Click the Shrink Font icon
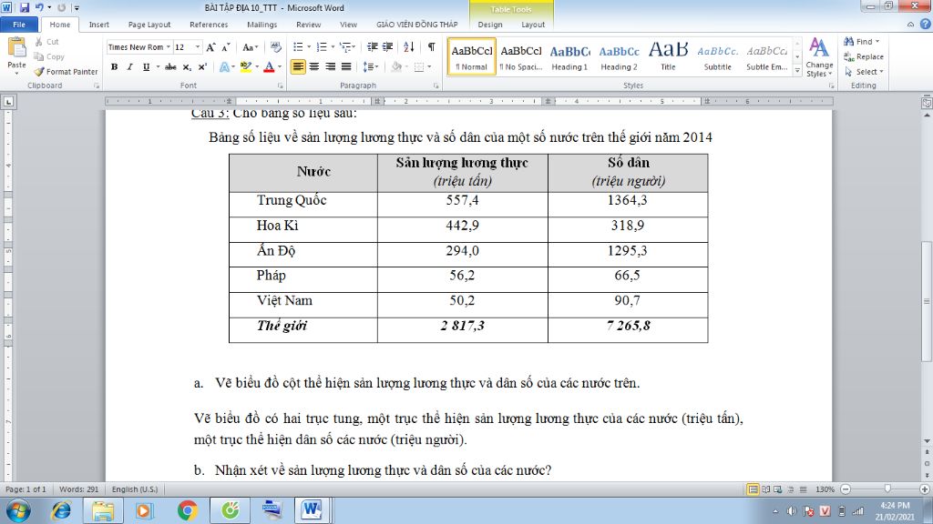The width and height of the screenshot is (933, 524). tap(226, 47)
